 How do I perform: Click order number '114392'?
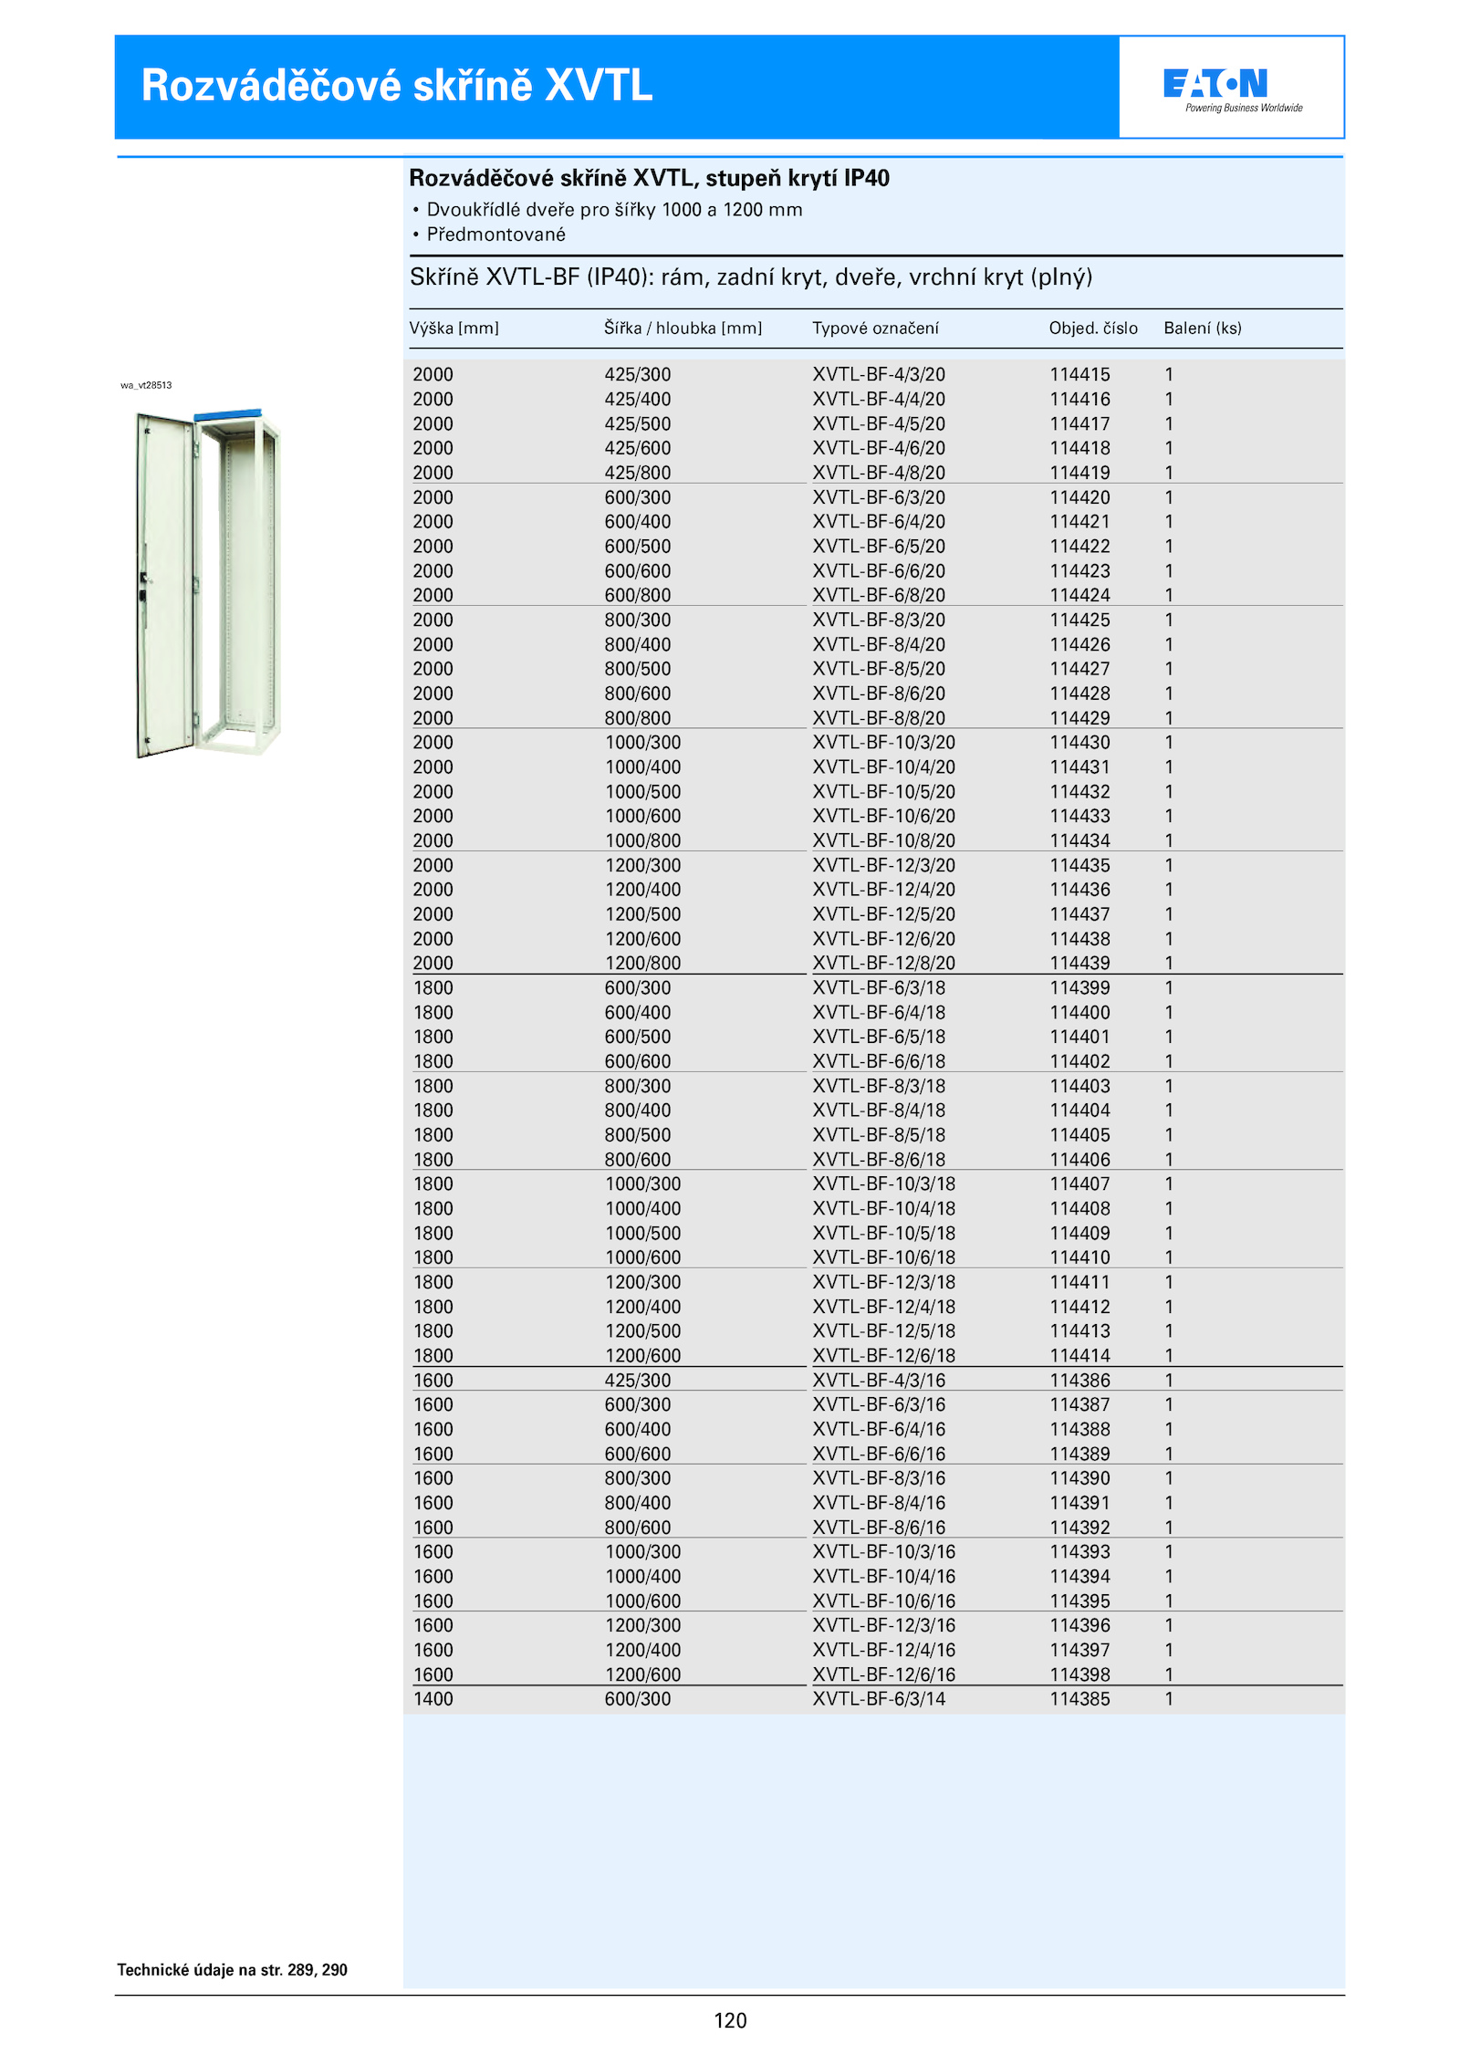[x=1079, y=1528]
